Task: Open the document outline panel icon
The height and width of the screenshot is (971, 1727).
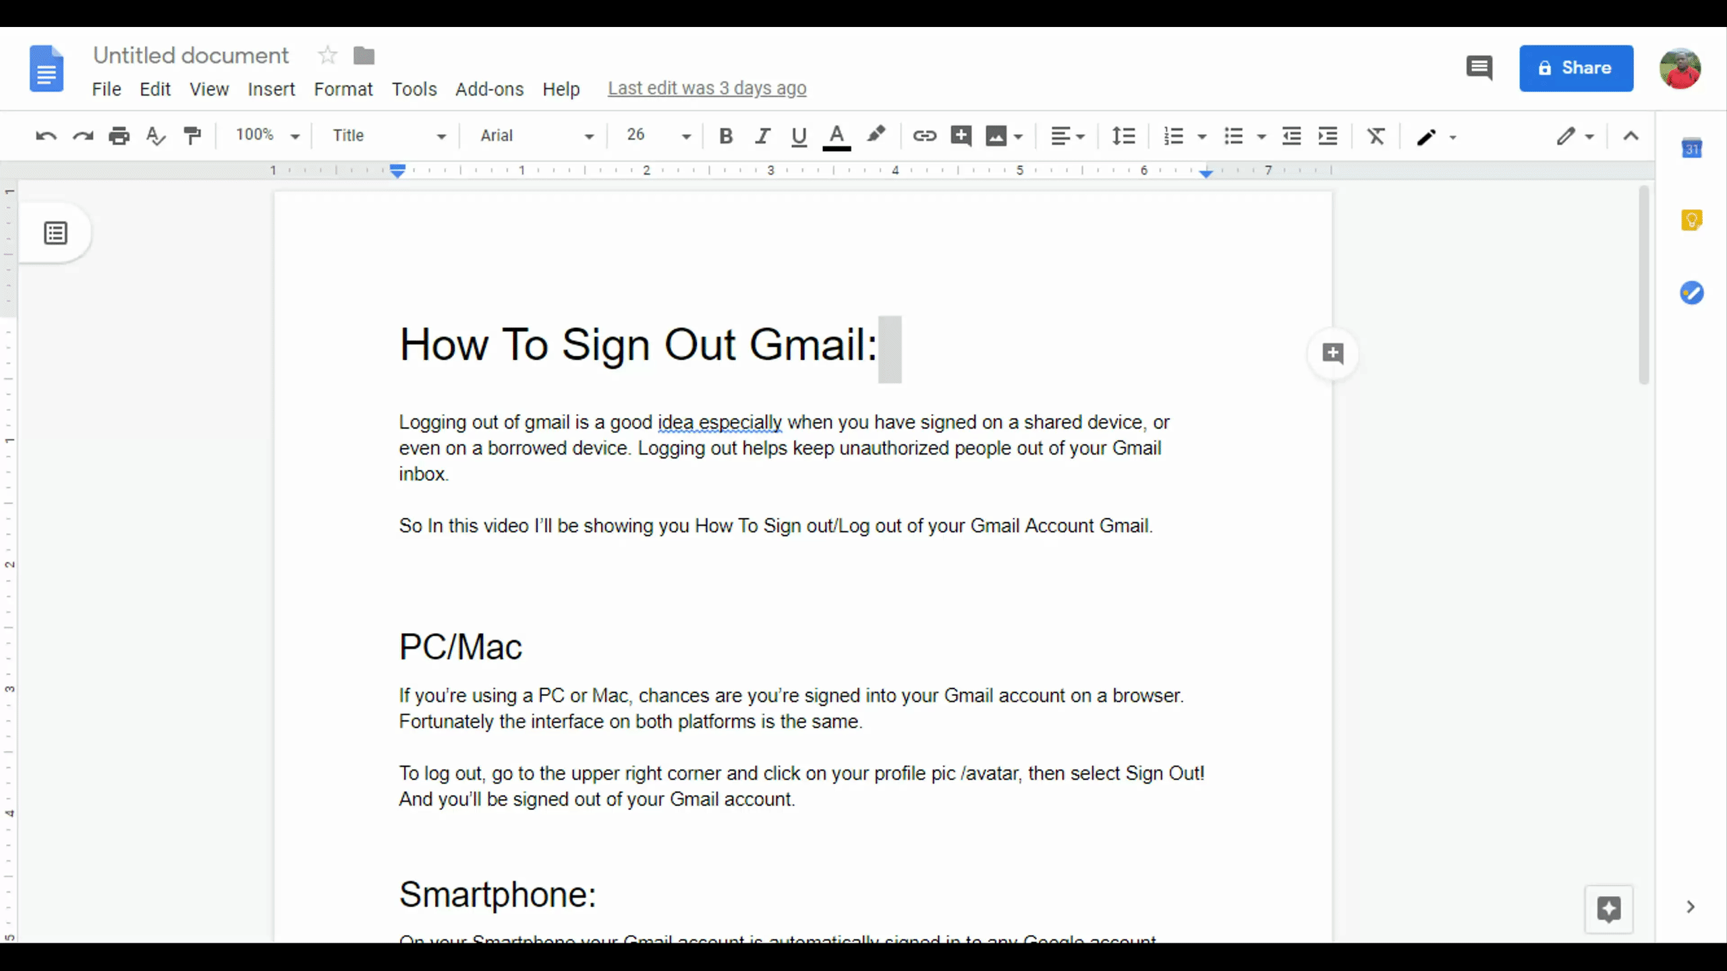Action: tap(55, 233)
